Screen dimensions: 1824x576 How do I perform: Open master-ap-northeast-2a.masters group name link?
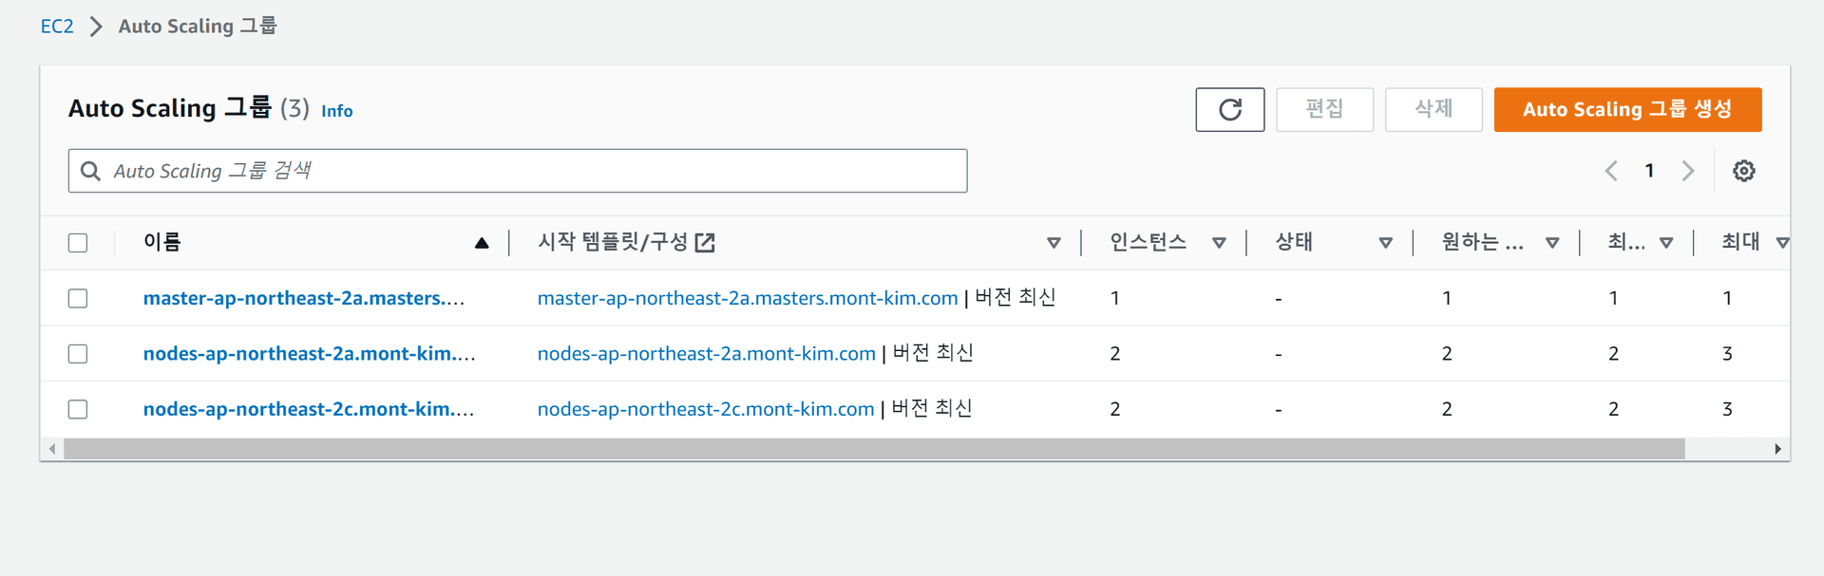tap(304, 298)
